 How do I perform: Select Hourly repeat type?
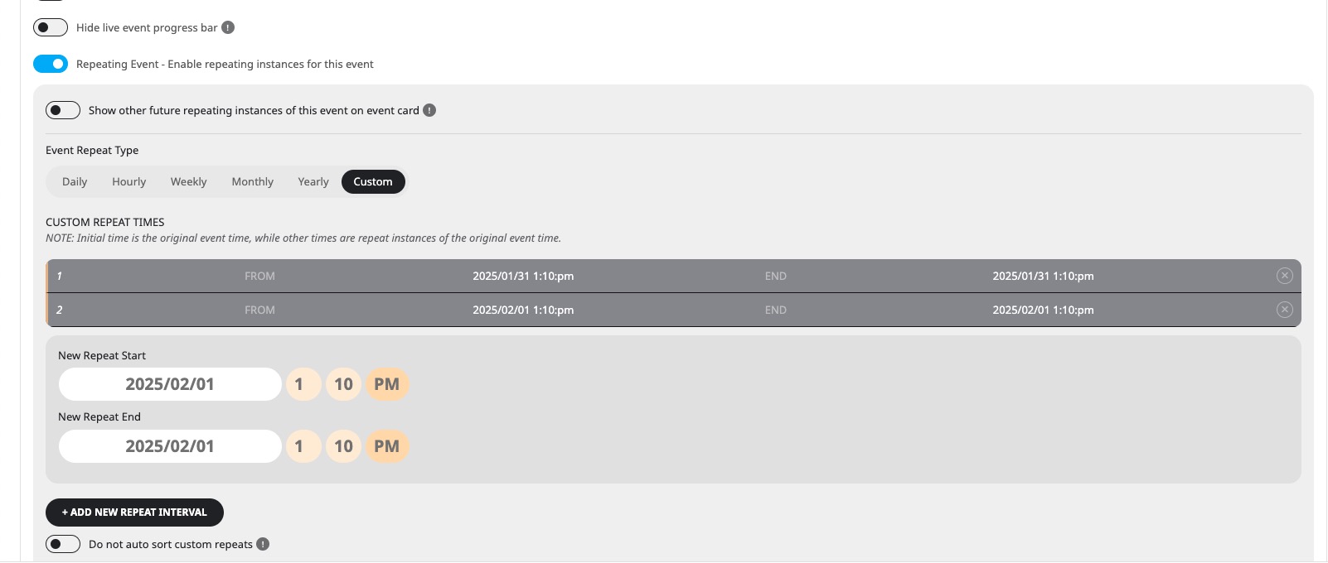point(129,181)
